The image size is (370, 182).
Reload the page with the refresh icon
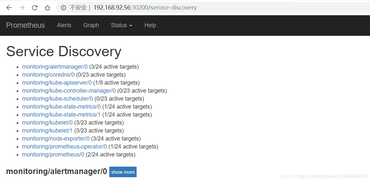(x=35, y=8)
